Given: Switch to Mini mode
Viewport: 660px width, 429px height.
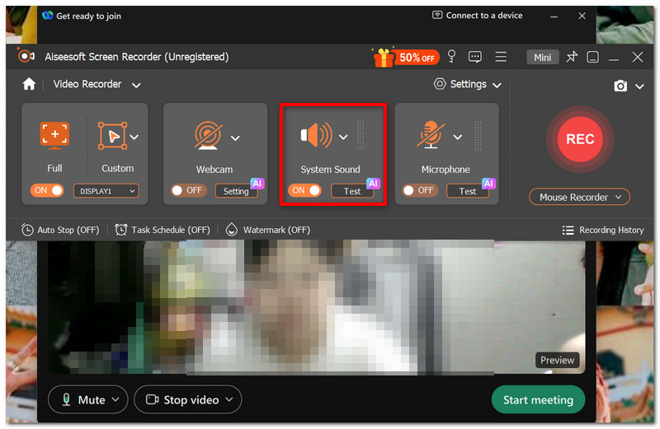Looking at the screenshot, I should tap(543, 57).
